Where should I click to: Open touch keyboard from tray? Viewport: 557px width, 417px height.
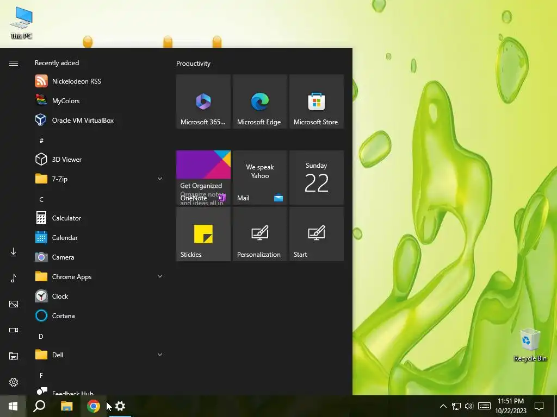point(484,406)
